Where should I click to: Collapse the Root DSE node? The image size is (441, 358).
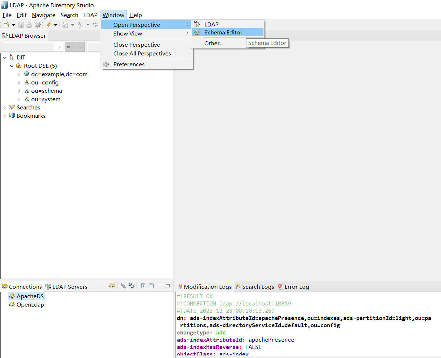tap(12, 66)
